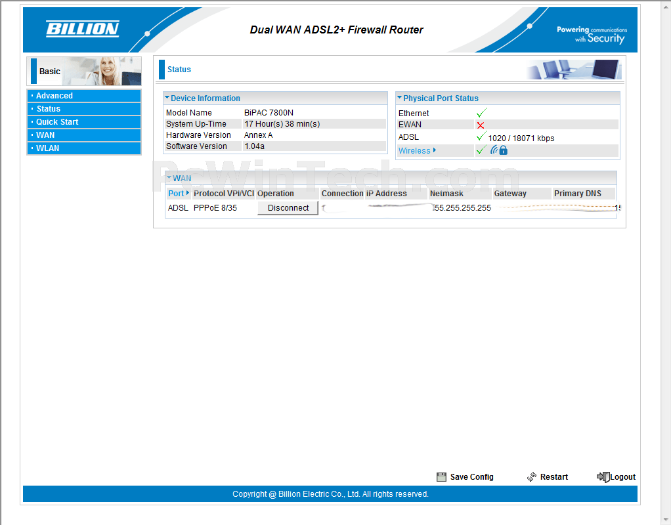Screen dimensions: 671x525
Task: Click the Restart arrows icon
Action: point(532,476)
